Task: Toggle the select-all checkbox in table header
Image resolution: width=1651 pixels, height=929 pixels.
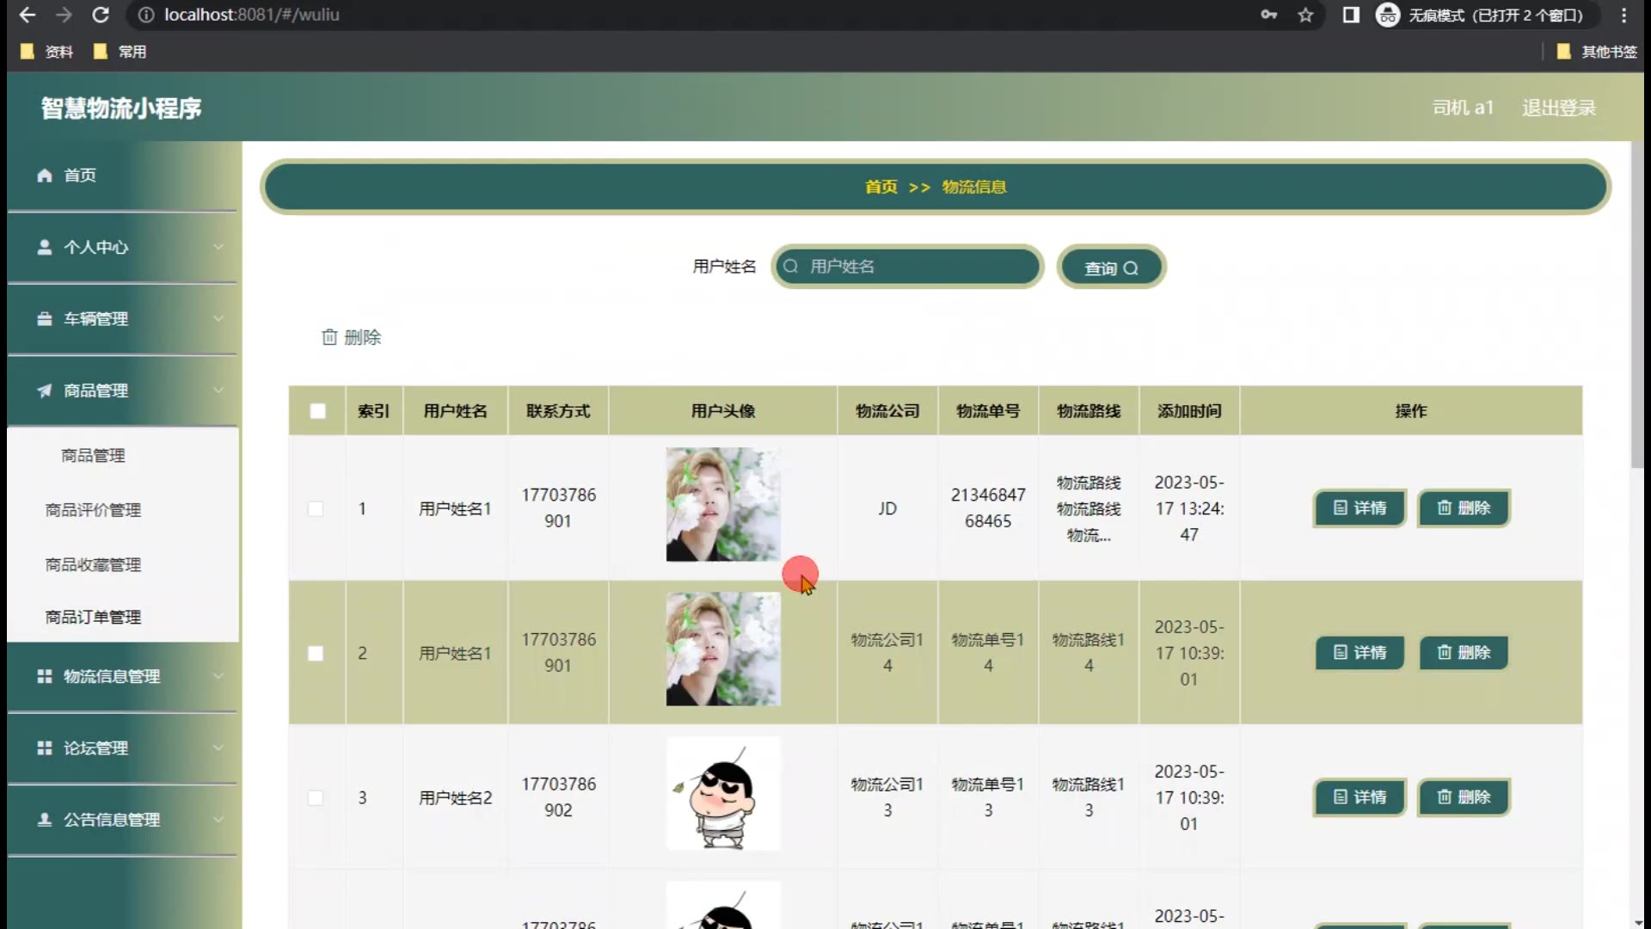Action: pyautogui.click(x=317, y=411)
